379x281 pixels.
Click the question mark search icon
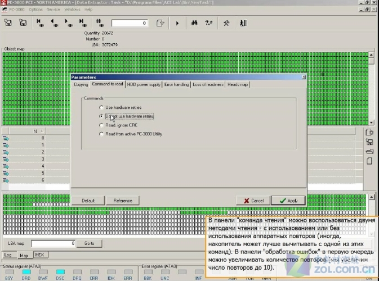[208, 23]
